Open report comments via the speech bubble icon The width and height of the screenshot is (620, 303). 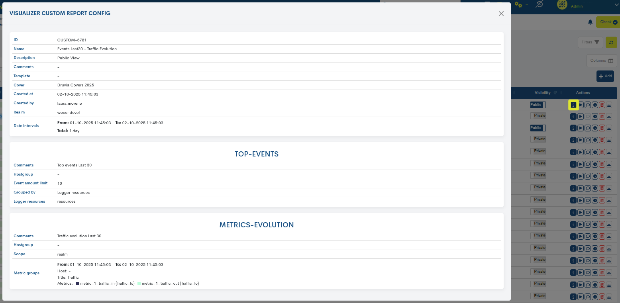pyautogui.click(x=588, y=105)
